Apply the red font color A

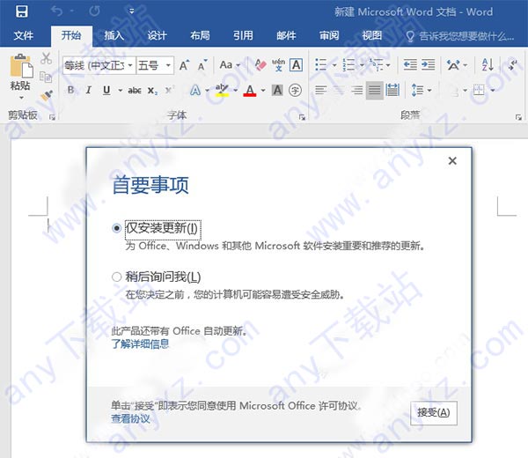tap(250, 90)
